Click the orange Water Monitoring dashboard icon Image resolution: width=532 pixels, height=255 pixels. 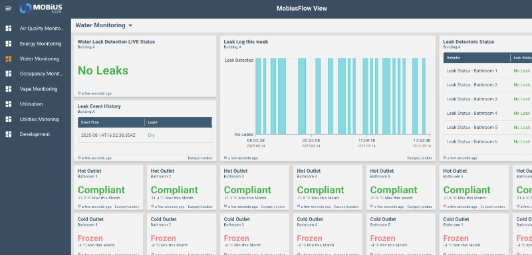click(x=9, y=58)
